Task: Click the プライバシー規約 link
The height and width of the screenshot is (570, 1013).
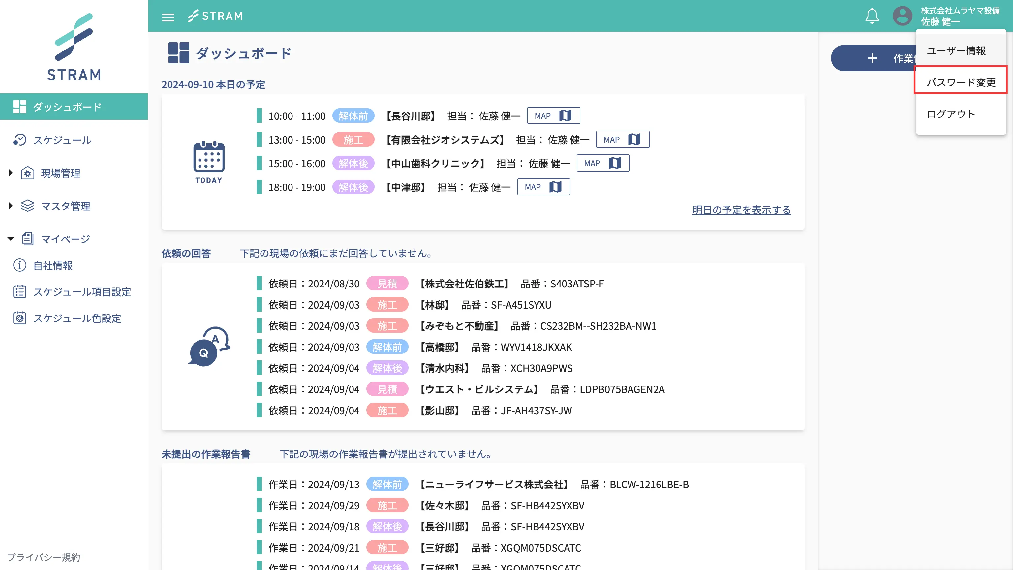Action: 44,557
